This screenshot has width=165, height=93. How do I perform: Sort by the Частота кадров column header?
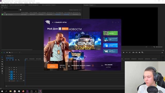tap(25, 13)
